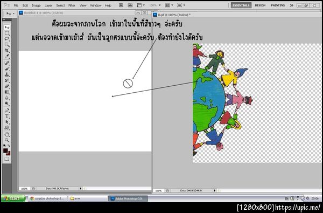Toggle Quick Mask mode
Screen dimensions: 323x213
point(7,159)
